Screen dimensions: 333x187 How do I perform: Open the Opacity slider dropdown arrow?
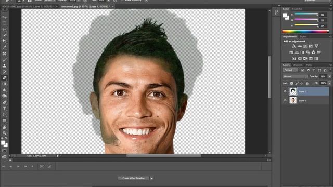click(x=329, y=76)
